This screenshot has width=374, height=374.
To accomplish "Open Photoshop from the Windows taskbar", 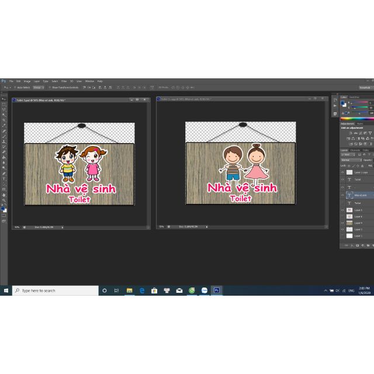I will click(x=217, y=290).
